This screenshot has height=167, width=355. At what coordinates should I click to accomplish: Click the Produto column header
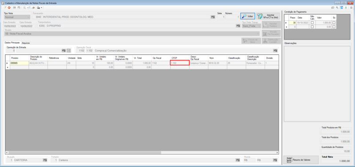[19, 58]
